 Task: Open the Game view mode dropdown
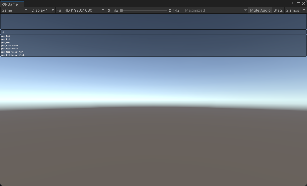(x=14, y=10)
